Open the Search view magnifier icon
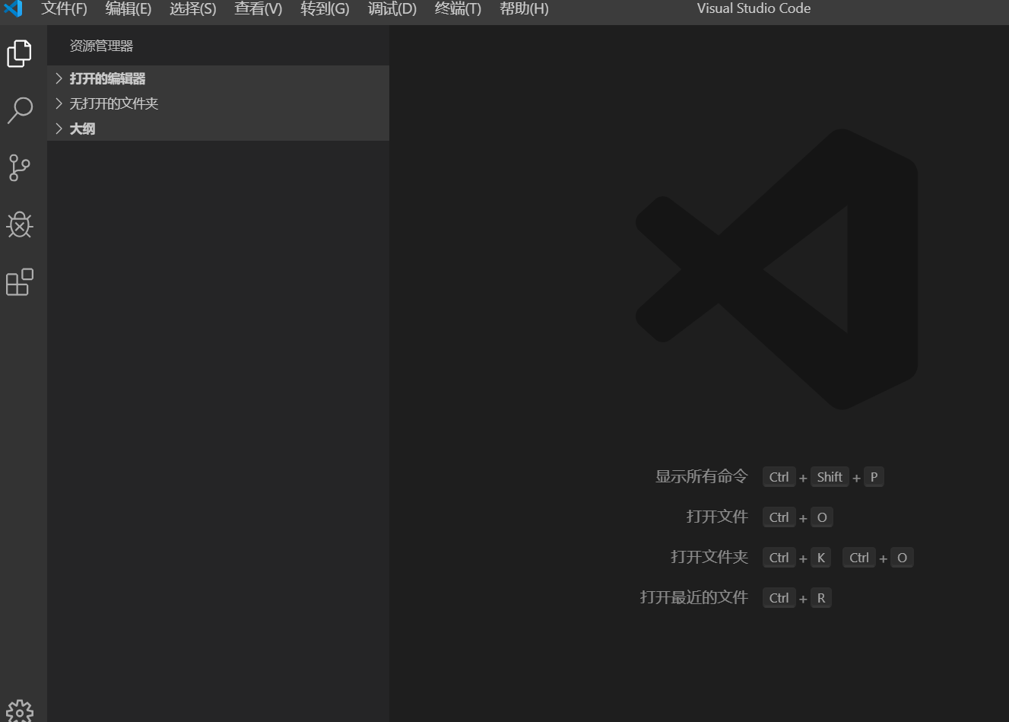The height and width of the screenshot is (722, 1009). click(20, 110)
